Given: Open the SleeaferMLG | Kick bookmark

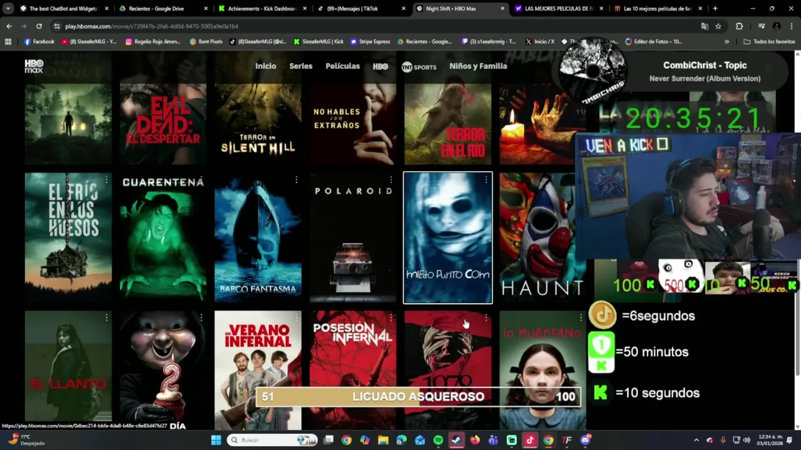Looking at the screenshot, I should click(x=318, y=41).
